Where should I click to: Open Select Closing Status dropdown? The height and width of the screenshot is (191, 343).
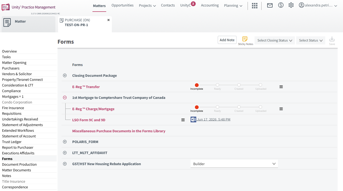275,40
